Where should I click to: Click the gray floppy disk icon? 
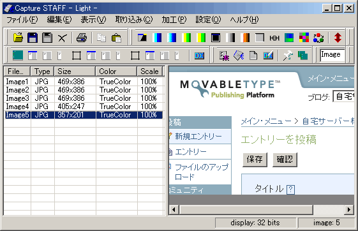(x=47, y=38)
